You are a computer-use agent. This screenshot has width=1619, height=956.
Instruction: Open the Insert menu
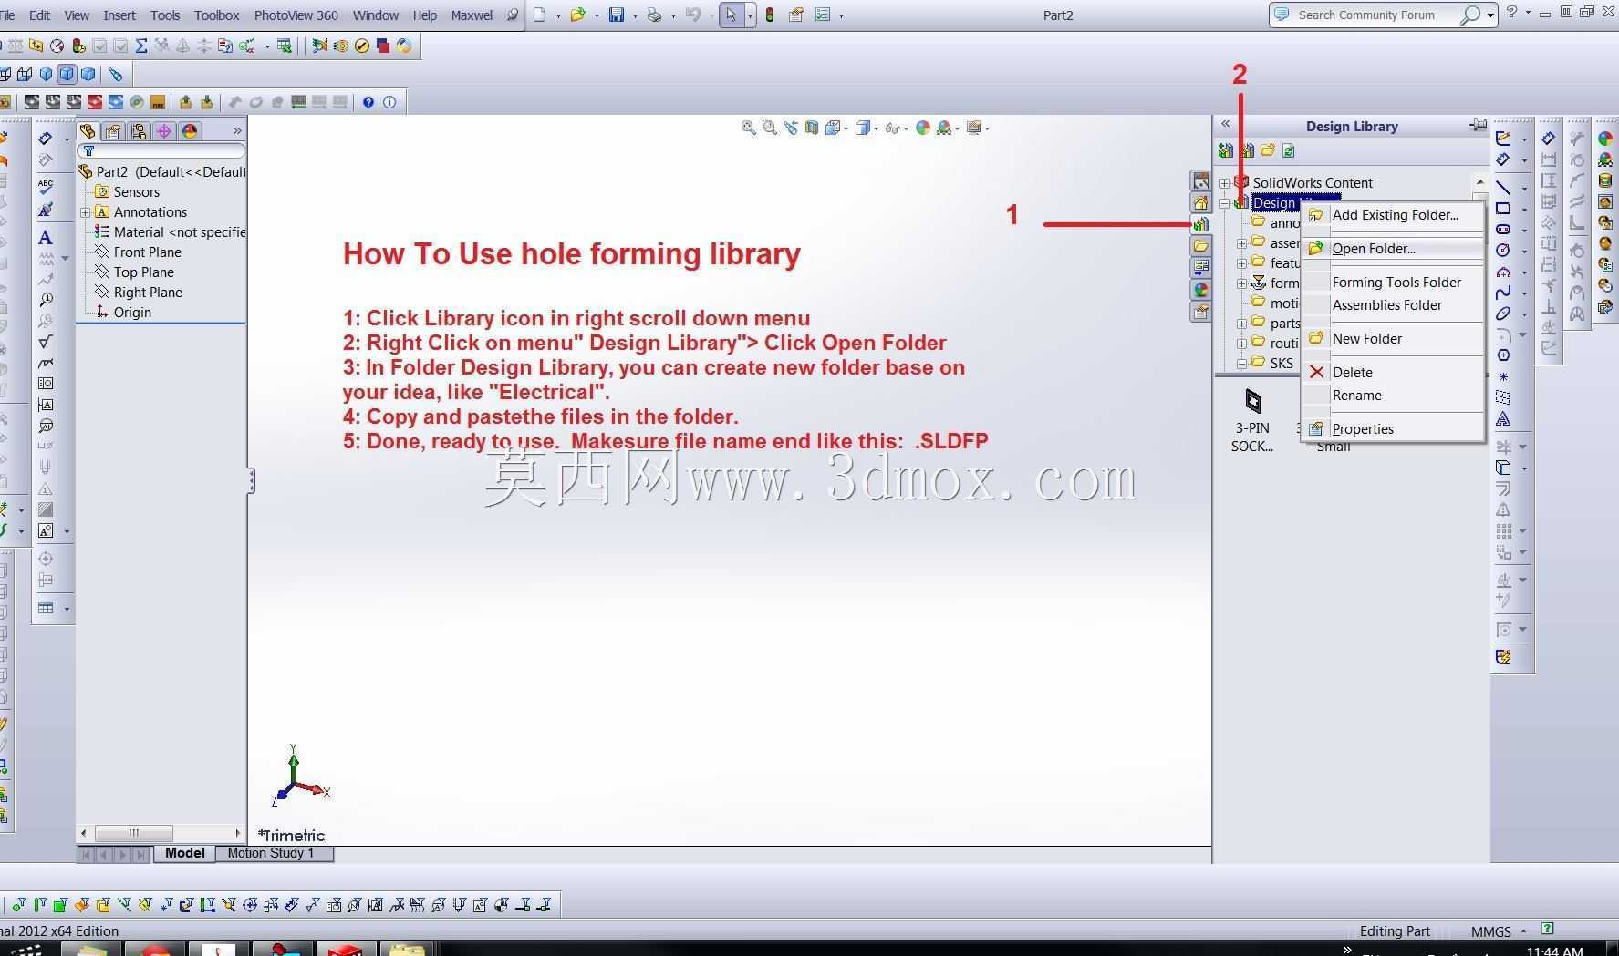click(119, 15)
